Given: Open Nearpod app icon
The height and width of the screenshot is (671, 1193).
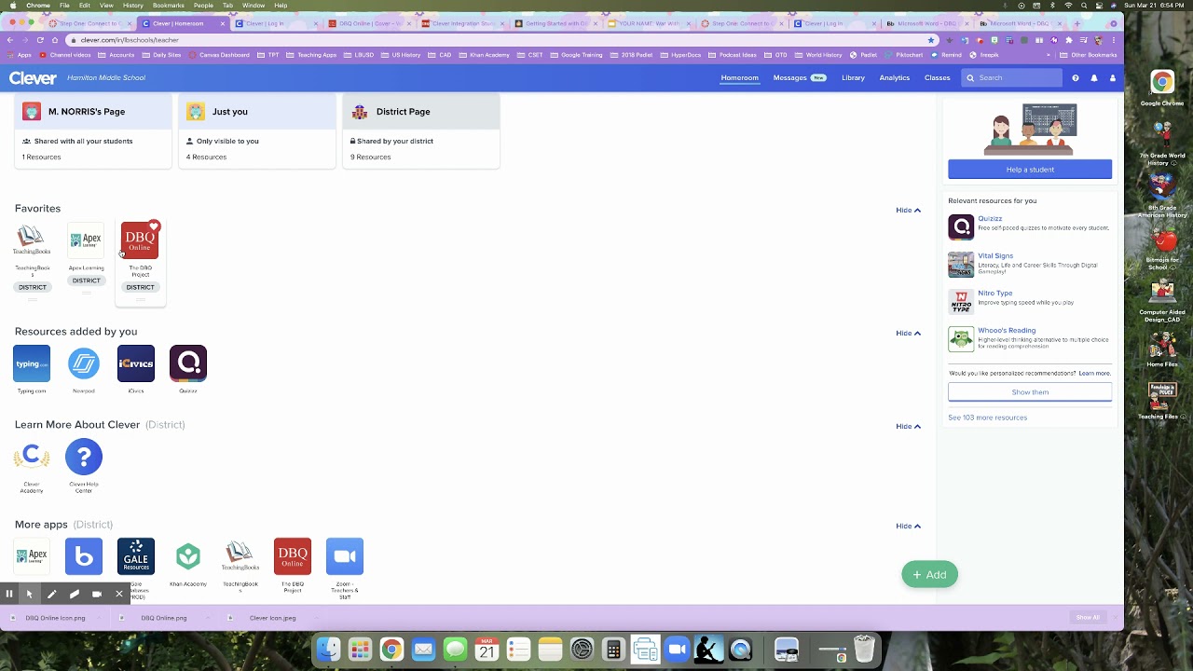Looking at the screenshot, I should pos(84,363).
